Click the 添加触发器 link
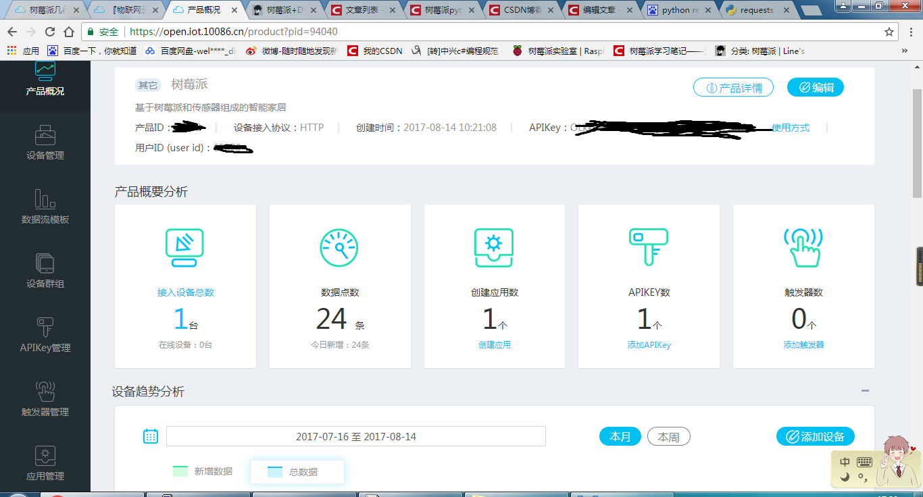The image size is (923, 497). pyautogui.click(x=803, y=344)
